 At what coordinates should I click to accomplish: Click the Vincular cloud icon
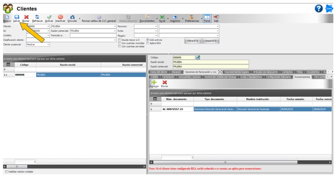pyautogui.click(x=73, y=17)
